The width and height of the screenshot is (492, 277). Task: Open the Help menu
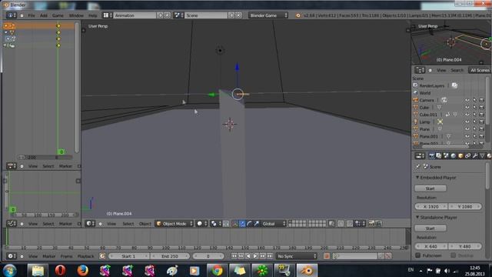(92, 15)
